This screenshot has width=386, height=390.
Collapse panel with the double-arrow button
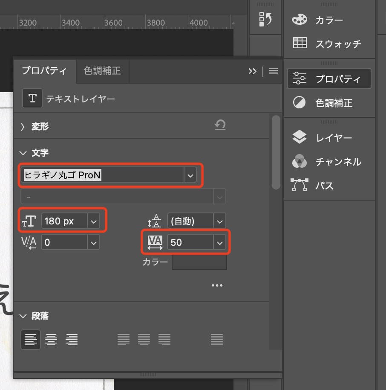pyautogui.click(x=252, y=71)
